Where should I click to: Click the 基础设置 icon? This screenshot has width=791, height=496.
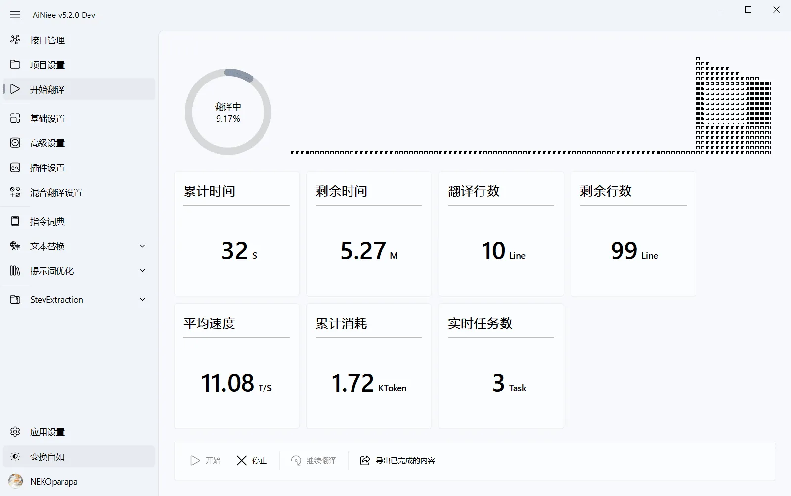[15, 118]
